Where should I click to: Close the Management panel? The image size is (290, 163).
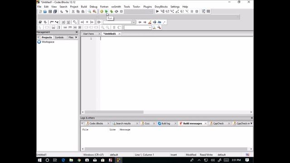(x=77, y=32)
